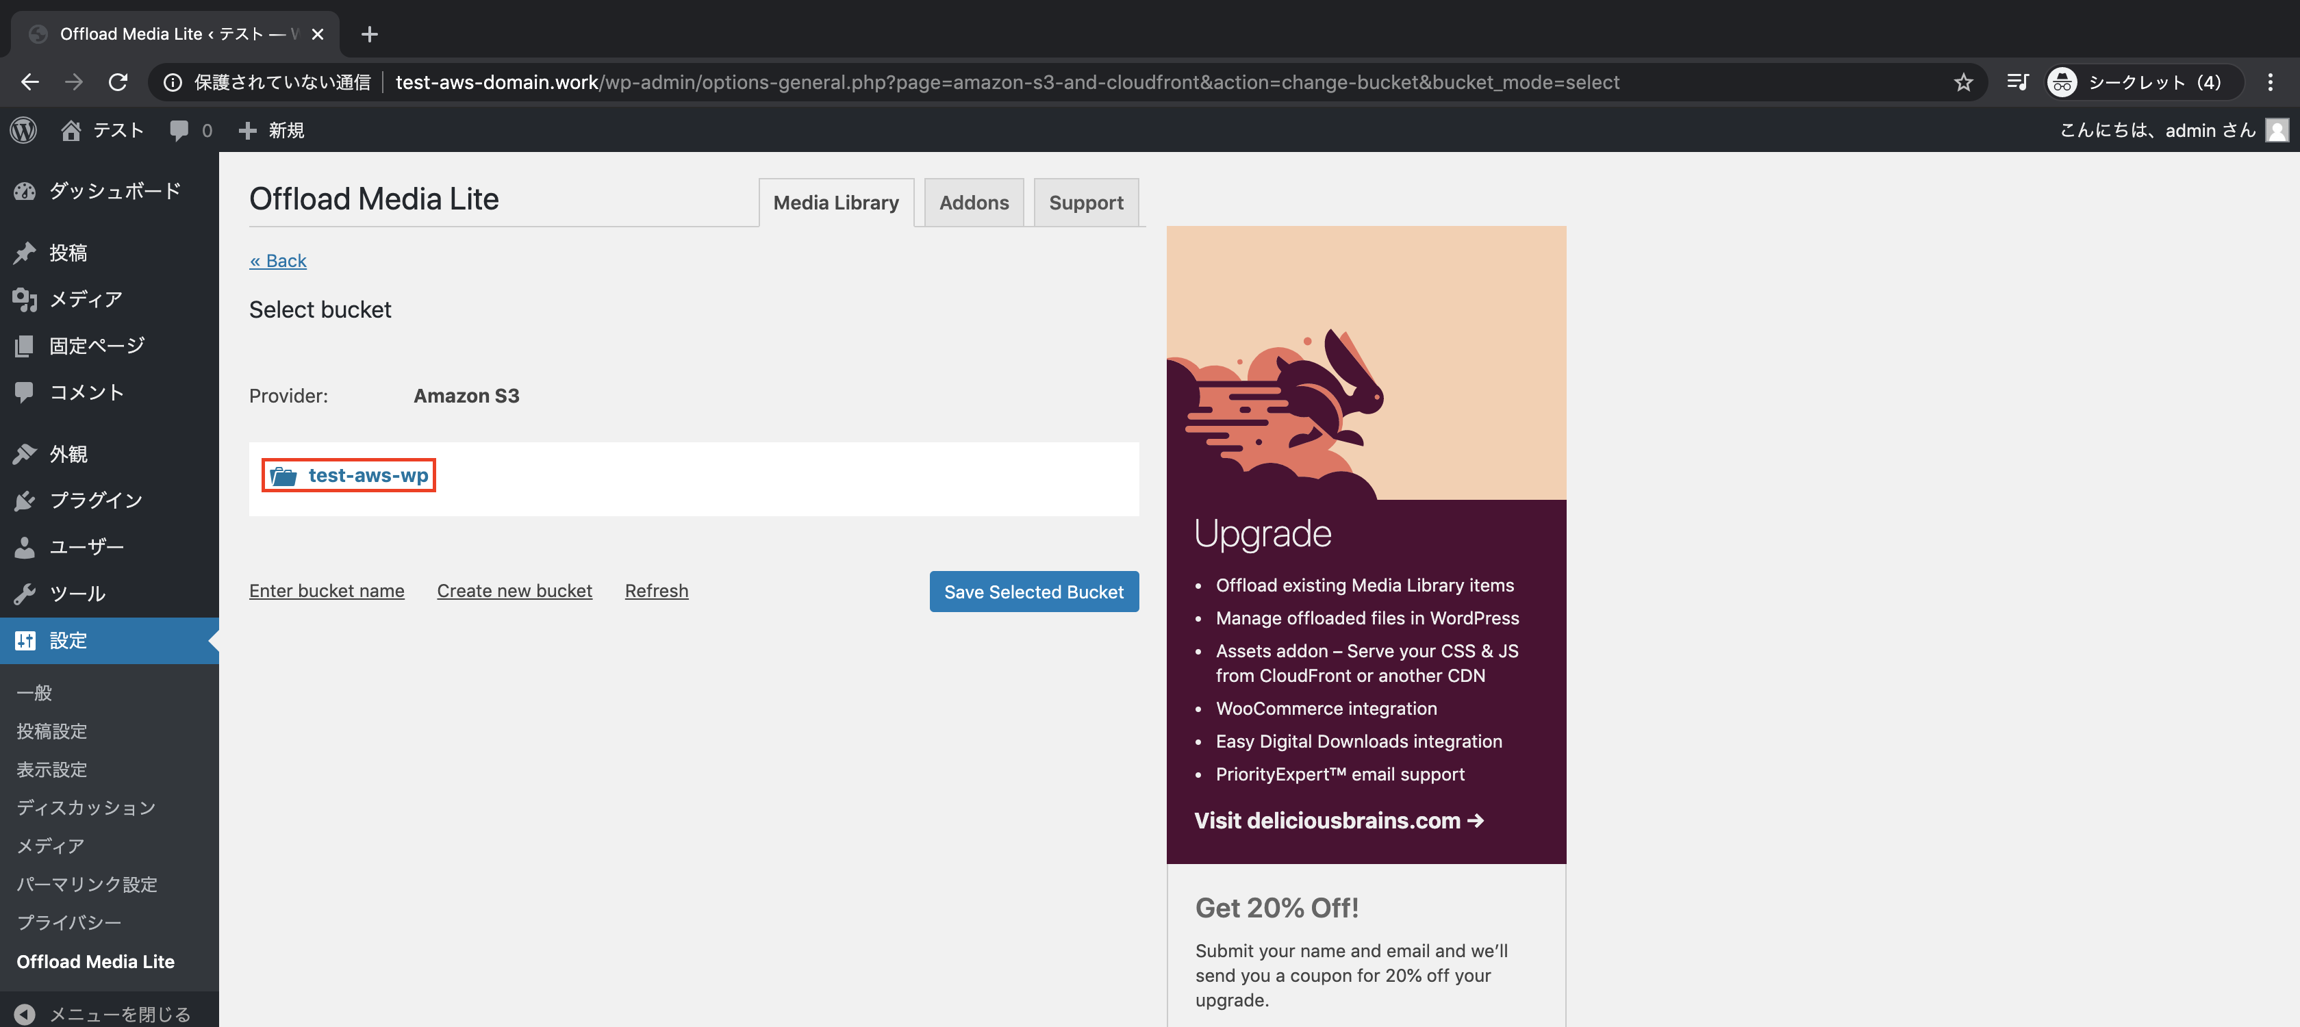Click the home icon beside テスト
The image size is (2300, 1027).
71,130
